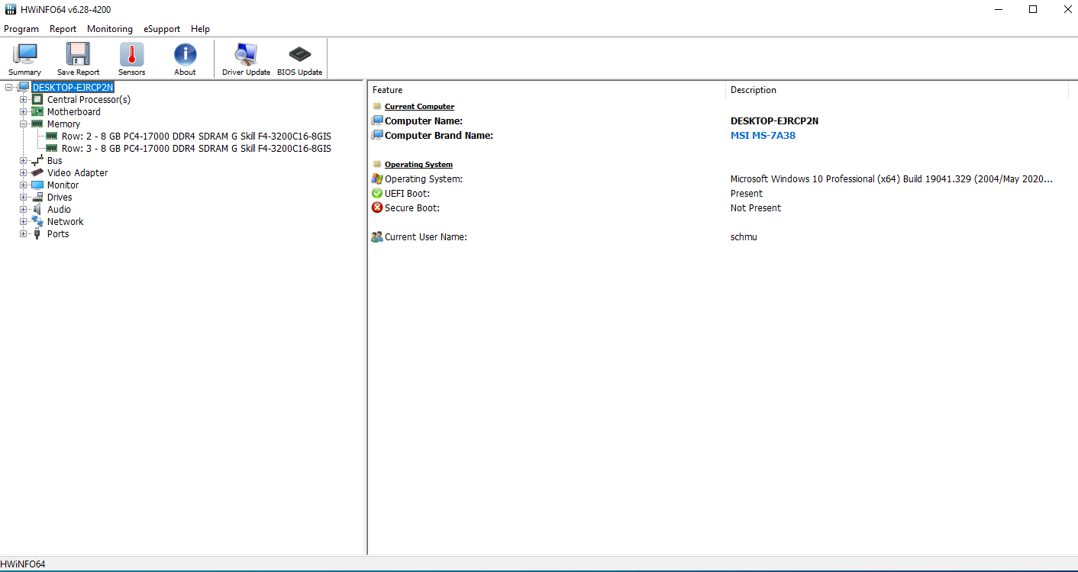Click the Microsoft Windows 10 Professional description
The image size is (1078, 572).
tap(892, 178)
